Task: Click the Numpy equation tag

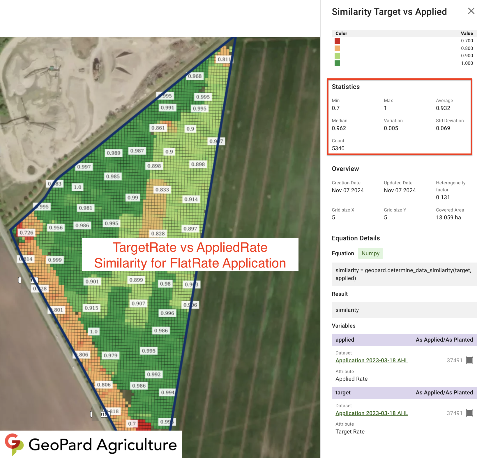Action: point(370,253)
